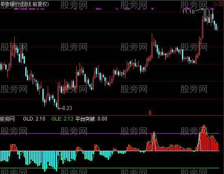Click the GLE: 2.12 indicator value
This screenshot has height=174, width=224.
tap(62, 119)
